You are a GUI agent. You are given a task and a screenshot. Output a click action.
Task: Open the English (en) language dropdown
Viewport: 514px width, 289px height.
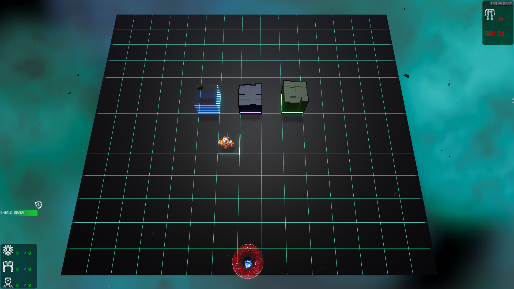(x=501, y=3)
